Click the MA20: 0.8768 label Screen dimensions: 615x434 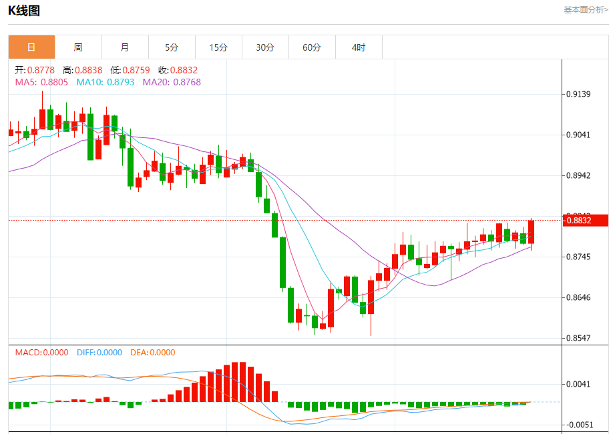click(x=172, y=82)
